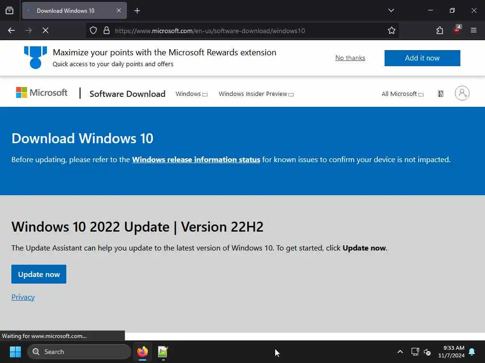Click the padlock site security icon
The image size is (485, 363).
click(107, 30)
